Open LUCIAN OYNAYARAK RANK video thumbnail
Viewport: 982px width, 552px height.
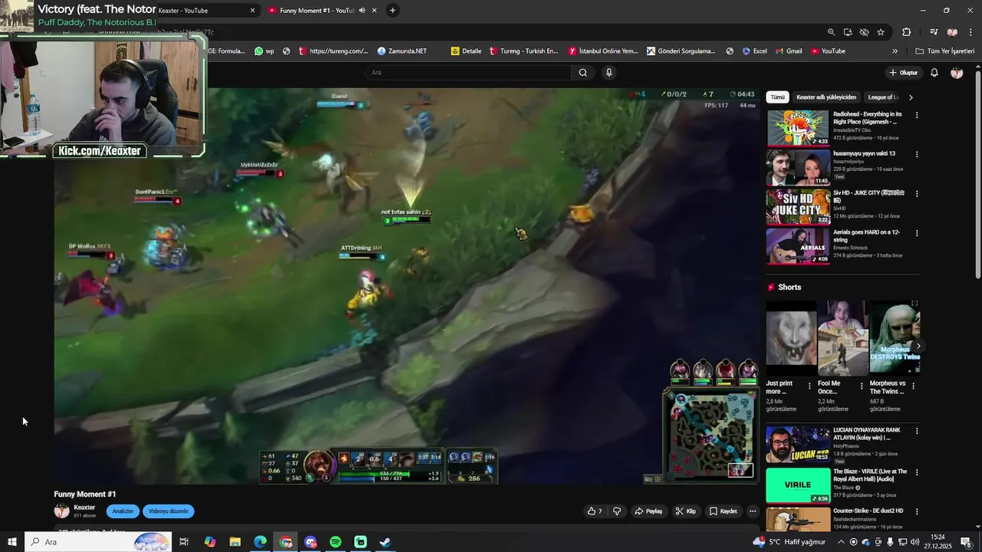798,445
